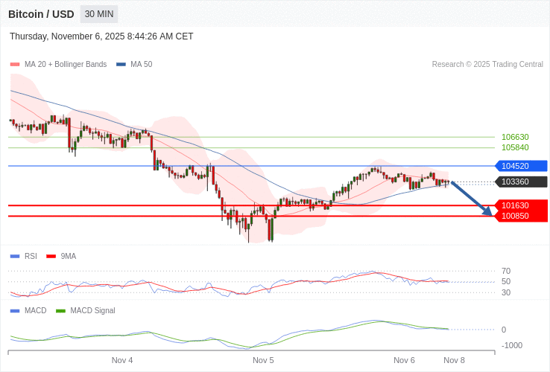Viewport: 550px width, 372px height.
Task: Click the 105840 green resistance label
Action: coord(515,147)
